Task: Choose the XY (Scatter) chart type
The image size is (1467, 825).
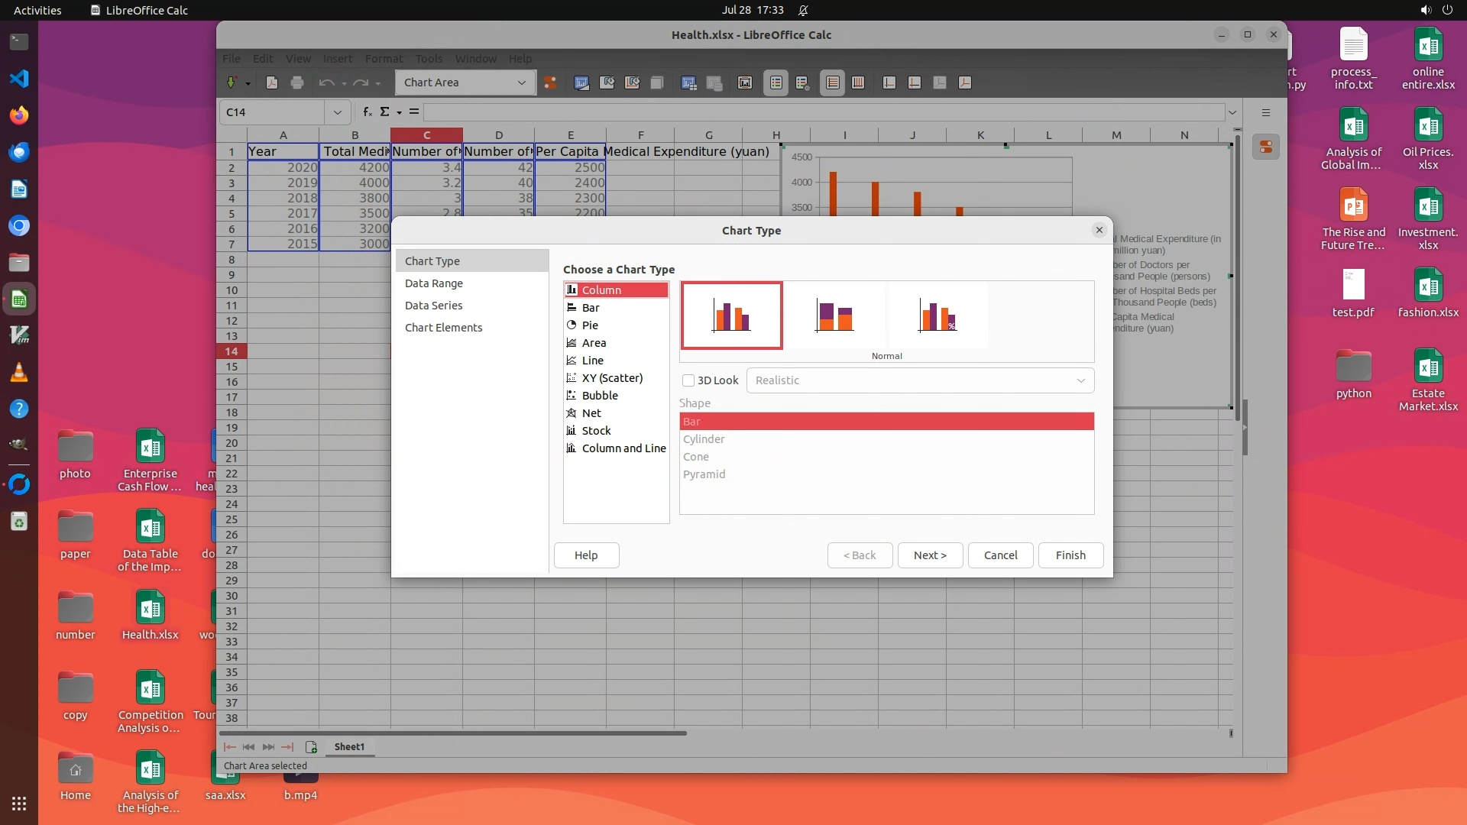Action: (x=611, y=378)
